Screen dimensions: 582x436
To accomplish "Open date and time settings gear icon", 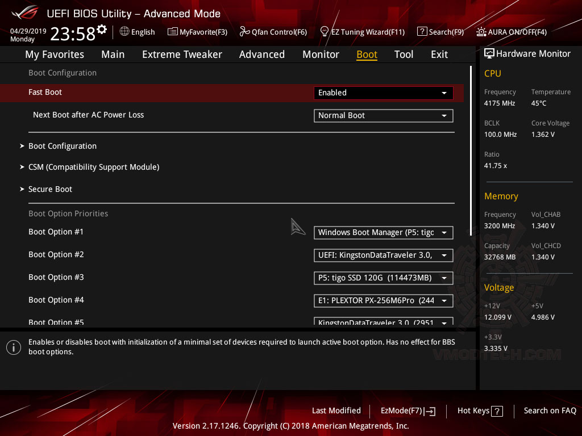I will (x=102, y=29).
